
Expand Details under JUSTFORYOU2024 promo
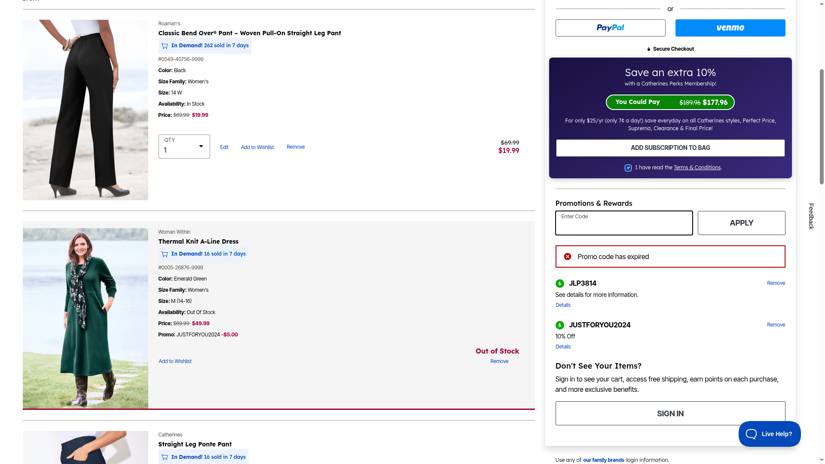click(563, 347)
